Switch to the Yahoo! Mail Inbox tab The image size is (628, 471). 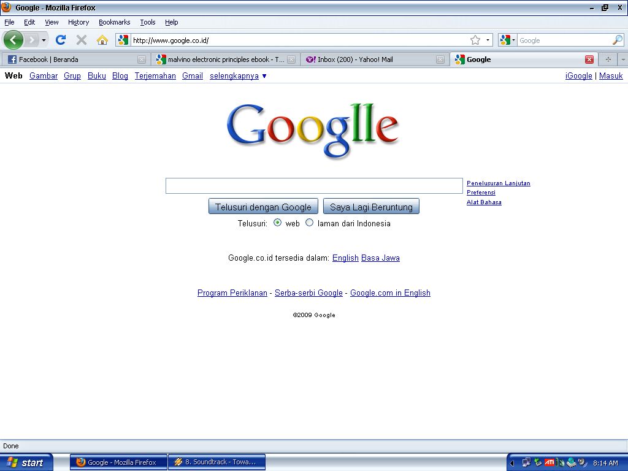[x=375, y=59]
